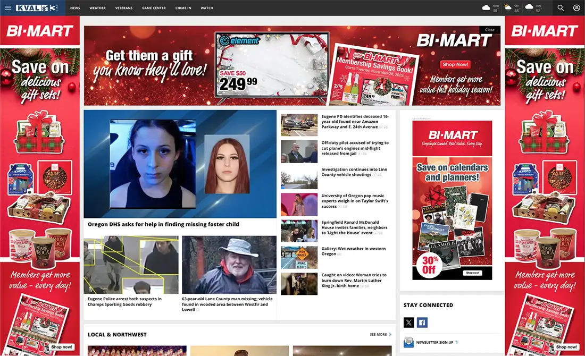Open Gallery: Wet weather in western Oregon

353,251
